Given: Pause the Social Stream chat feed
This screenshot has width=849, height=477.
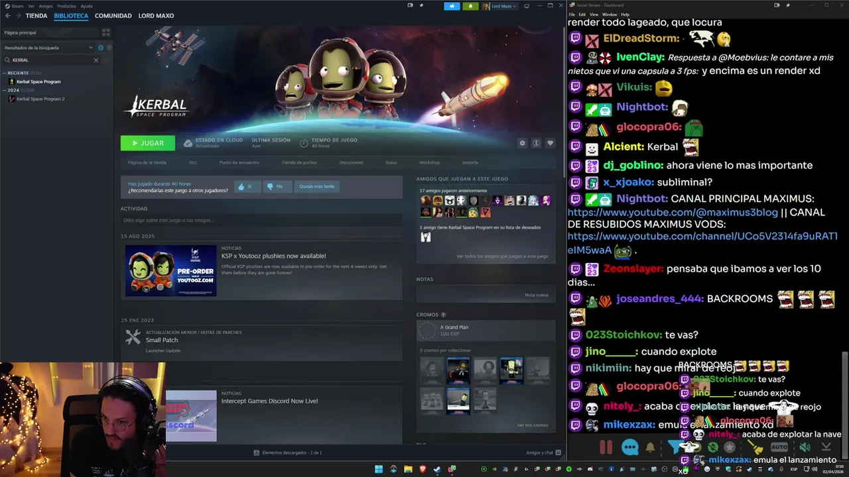Looking at the screenshot, I should 606,447.
